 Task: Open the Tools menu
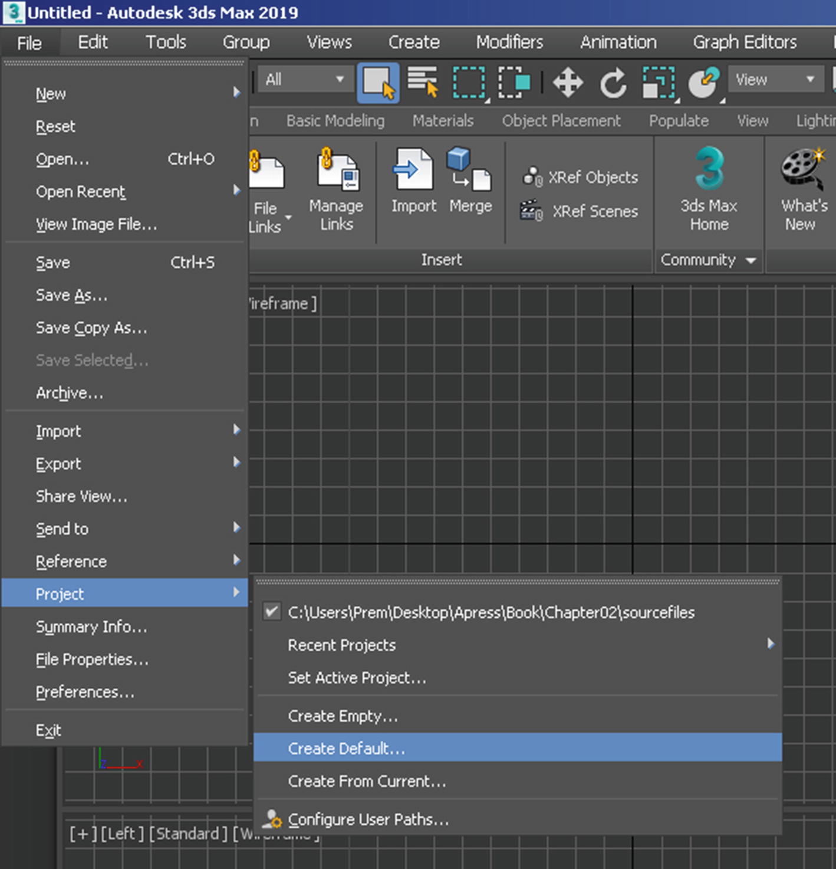click(166, 42)
